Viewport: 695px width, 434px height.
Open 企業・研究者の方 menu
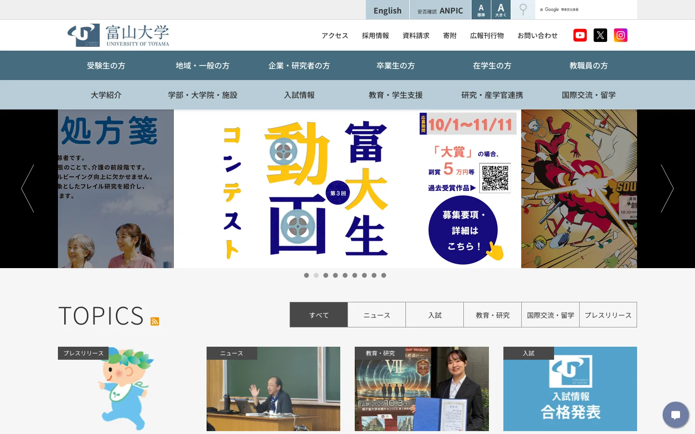point(299,66)
